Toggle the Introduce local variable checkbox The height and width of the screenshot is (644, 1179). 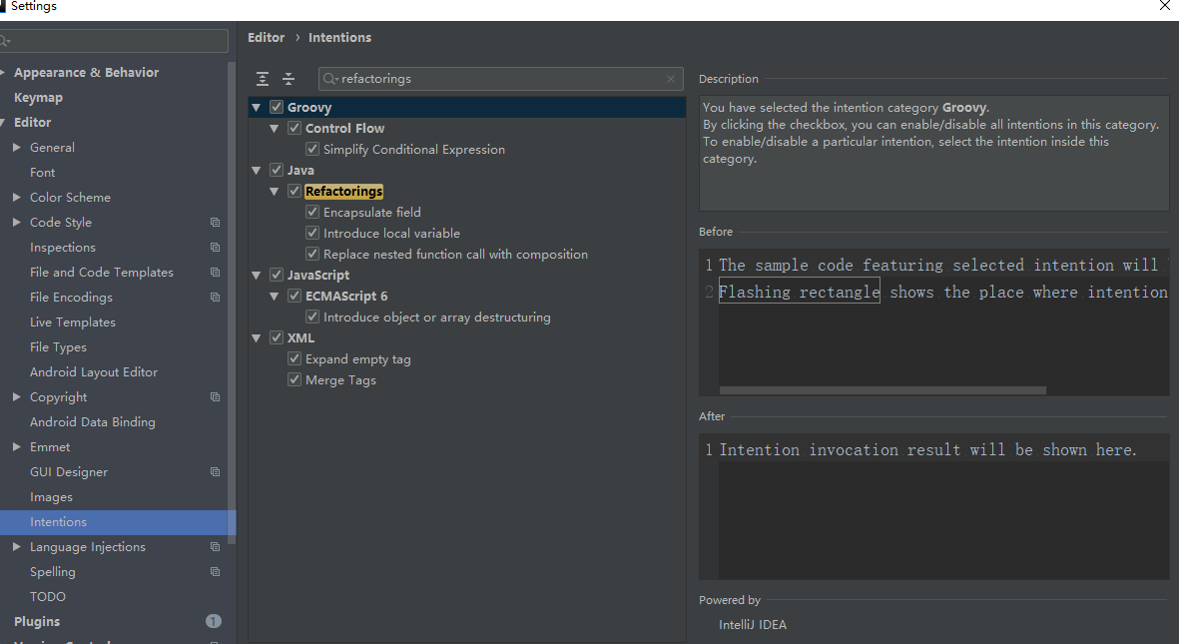(312, 234)
